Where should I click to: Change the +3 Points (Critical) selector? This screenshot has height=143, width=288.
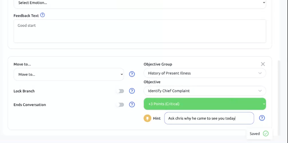205,104
